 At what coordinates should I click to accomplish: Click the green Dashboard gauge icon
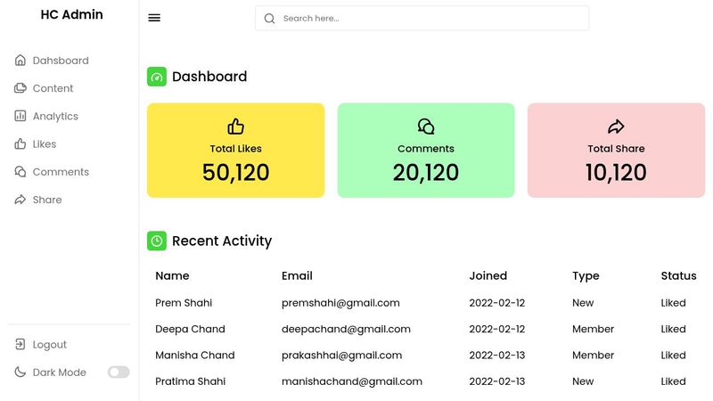pyautogui.click(x=157, y=78)
